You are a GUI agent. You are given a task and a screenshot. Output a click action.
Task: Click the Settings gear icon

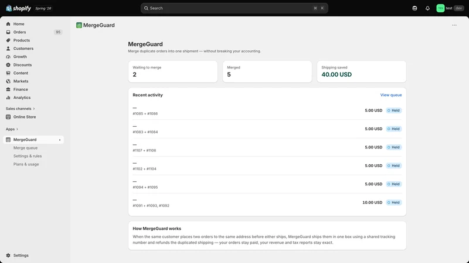click(8, 255)
